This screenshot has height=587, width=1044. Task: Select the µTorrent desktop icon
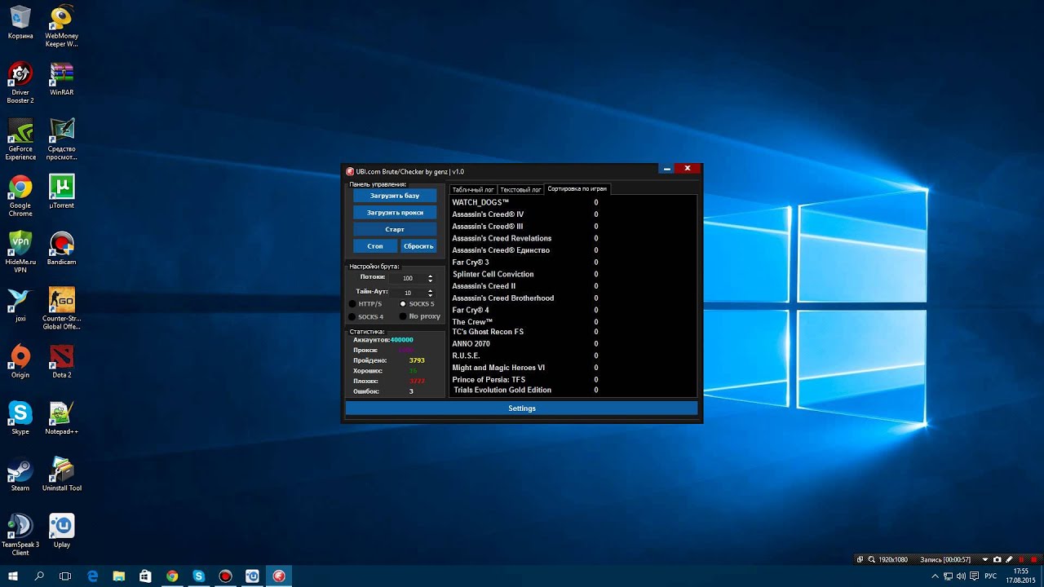pos(61,191)
